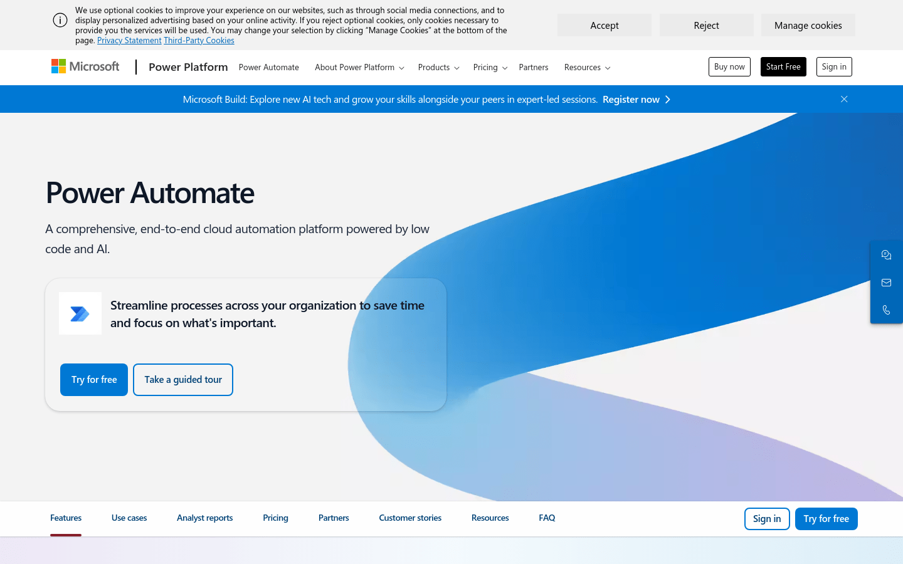
Task: Click Try for free in hero card
Action: 94,380
